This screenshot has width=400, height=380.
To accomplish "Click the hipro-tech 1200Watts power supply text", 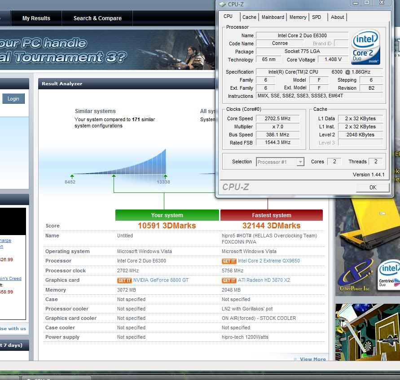I will point(245,337).
